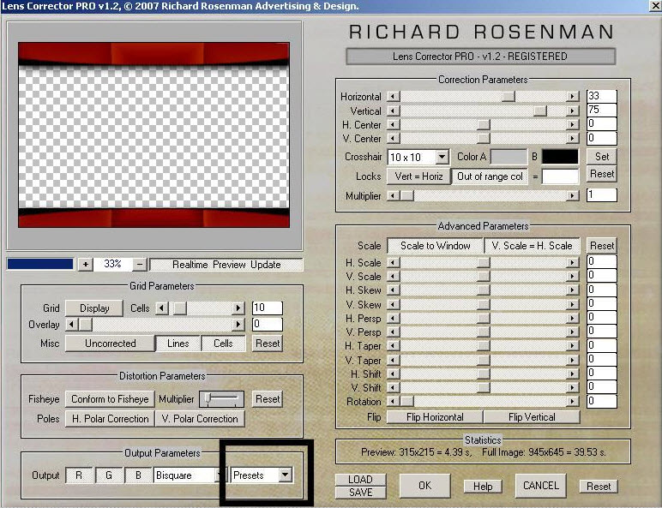The height and width of the screenshot is (508, 662).
Task: Pick Color B black swatch
Action: coord(560,157)
